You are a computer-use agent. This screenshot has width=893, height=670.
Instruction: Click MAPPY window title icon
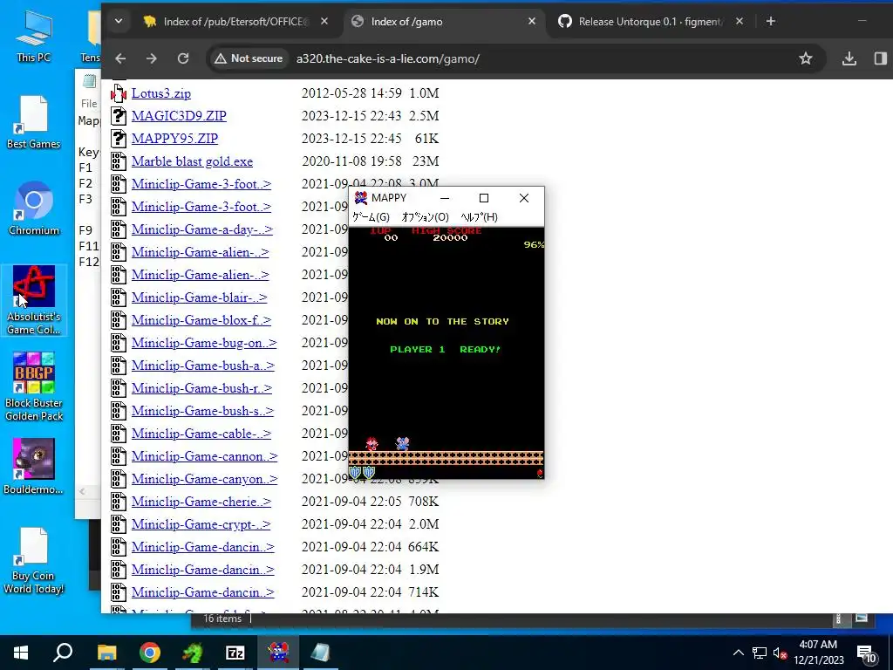pos(360,198)
